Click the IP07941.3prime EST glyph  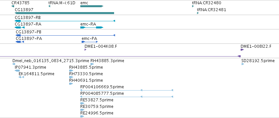coord(17,71)
